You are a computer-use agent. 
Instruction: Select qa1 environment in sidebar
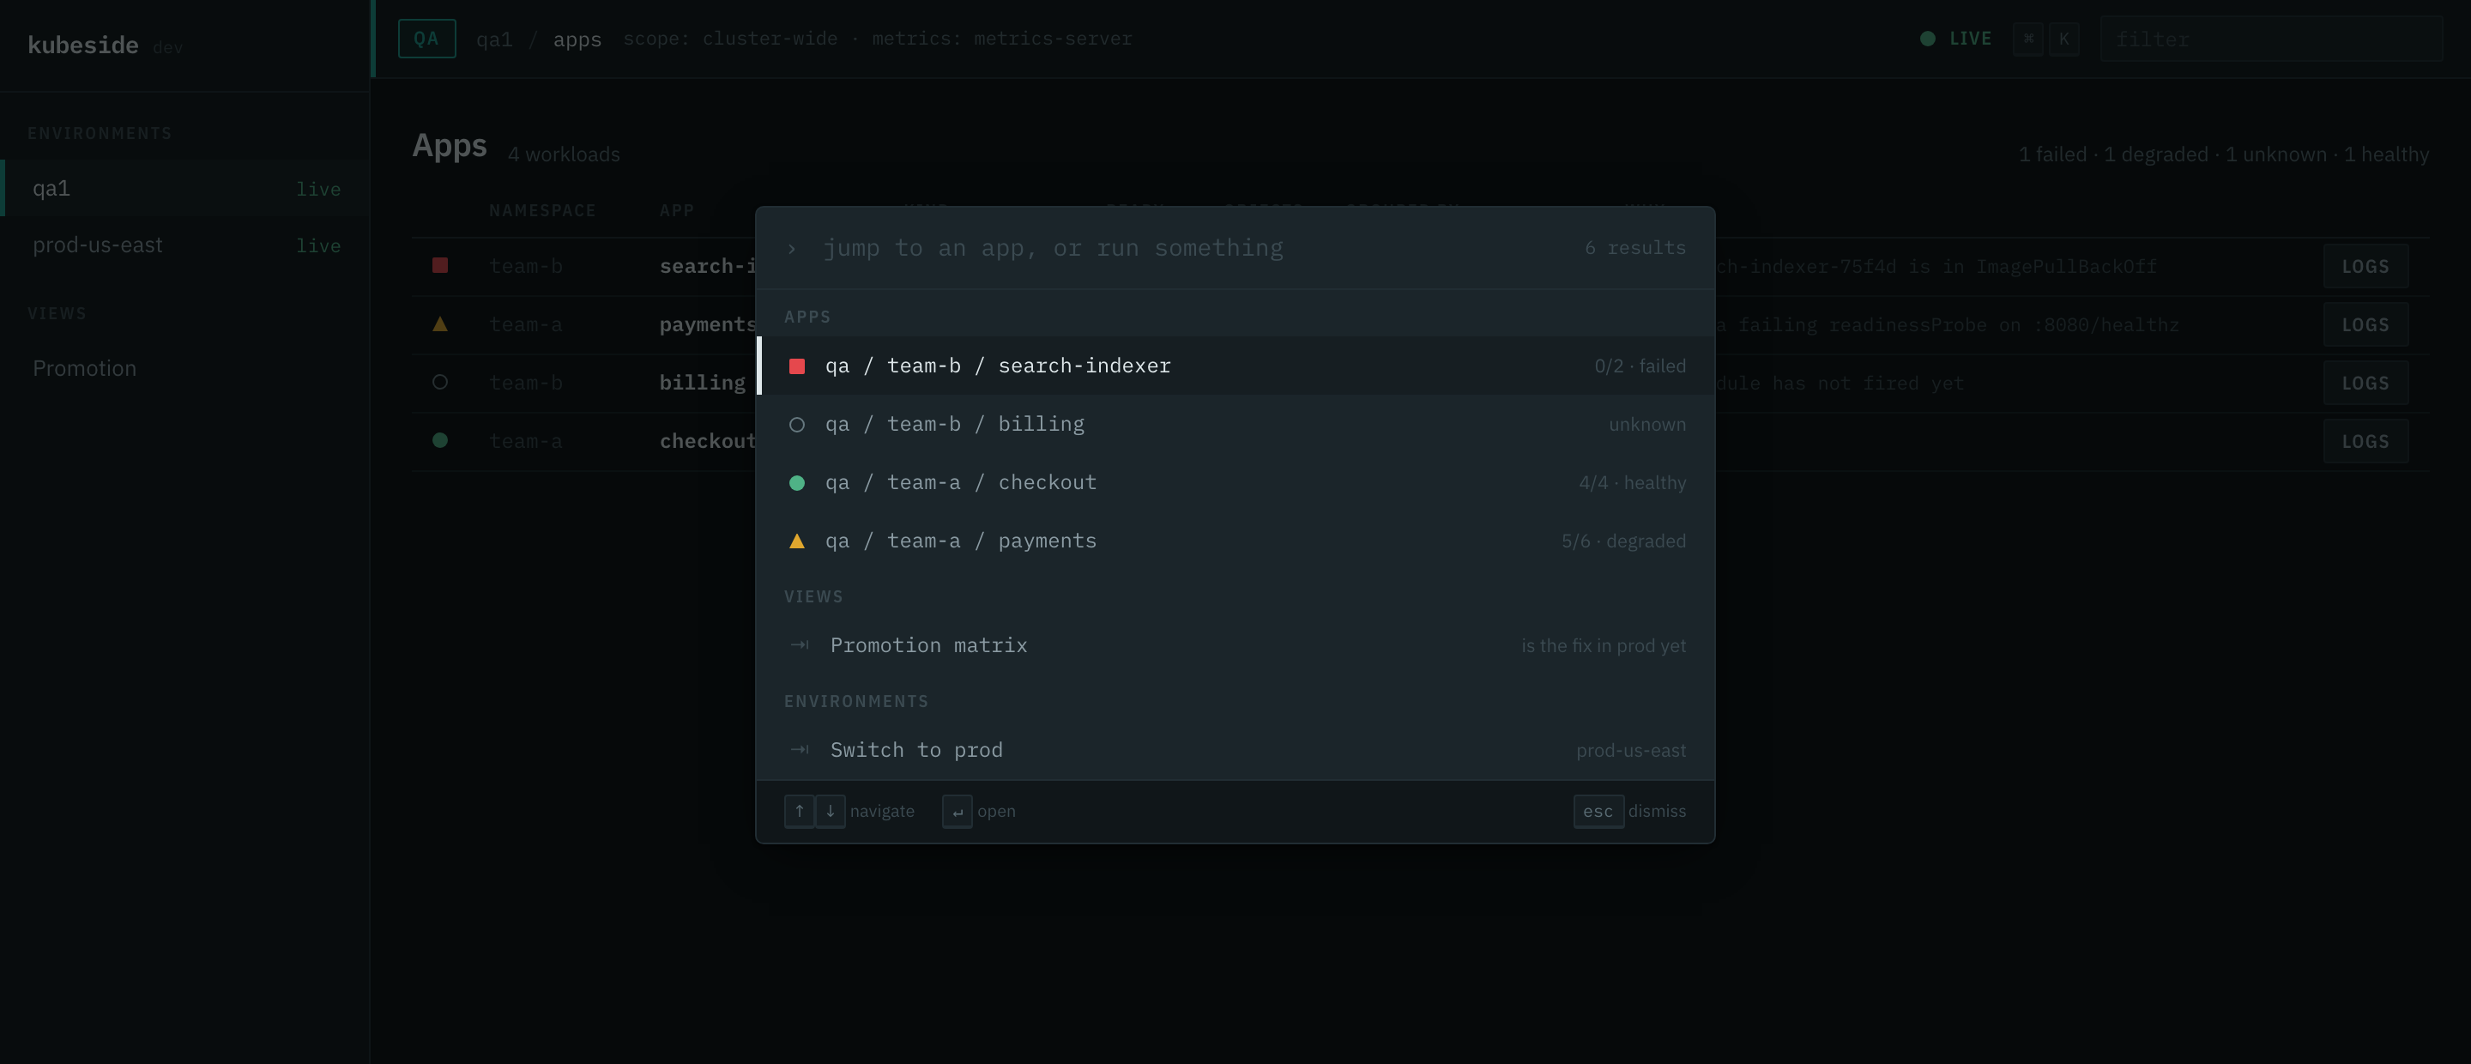185,188
